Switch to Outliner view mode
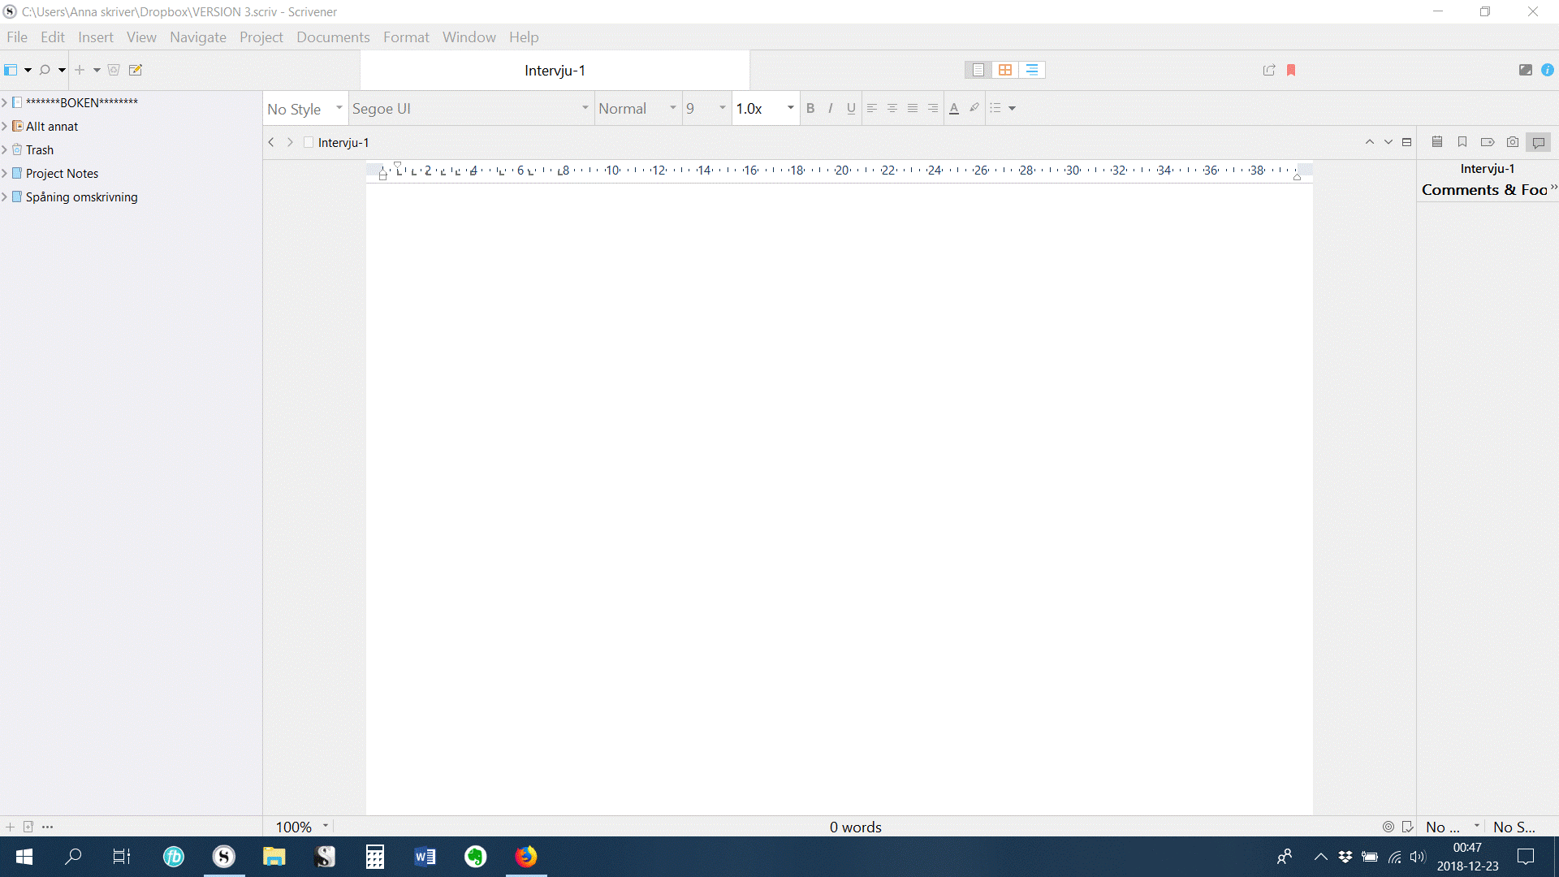This screenshot has width=1559, height=877. click(x=1031, y=70)
